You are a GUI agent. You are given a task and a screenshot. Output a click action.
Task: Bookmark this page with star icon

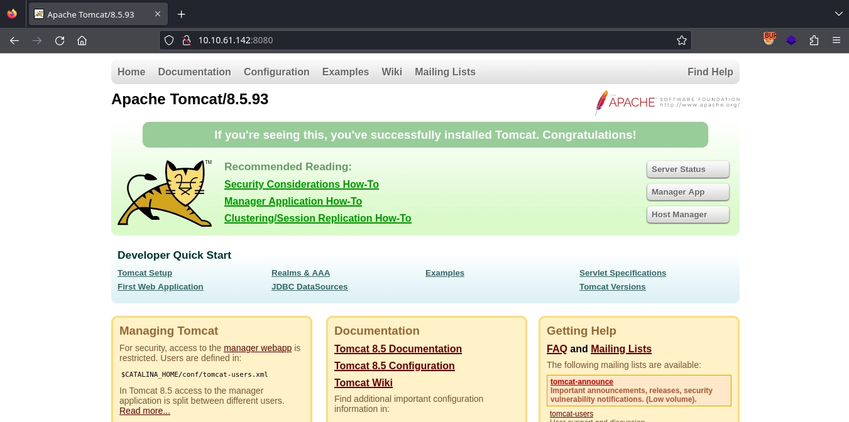(x=681, y=40)
